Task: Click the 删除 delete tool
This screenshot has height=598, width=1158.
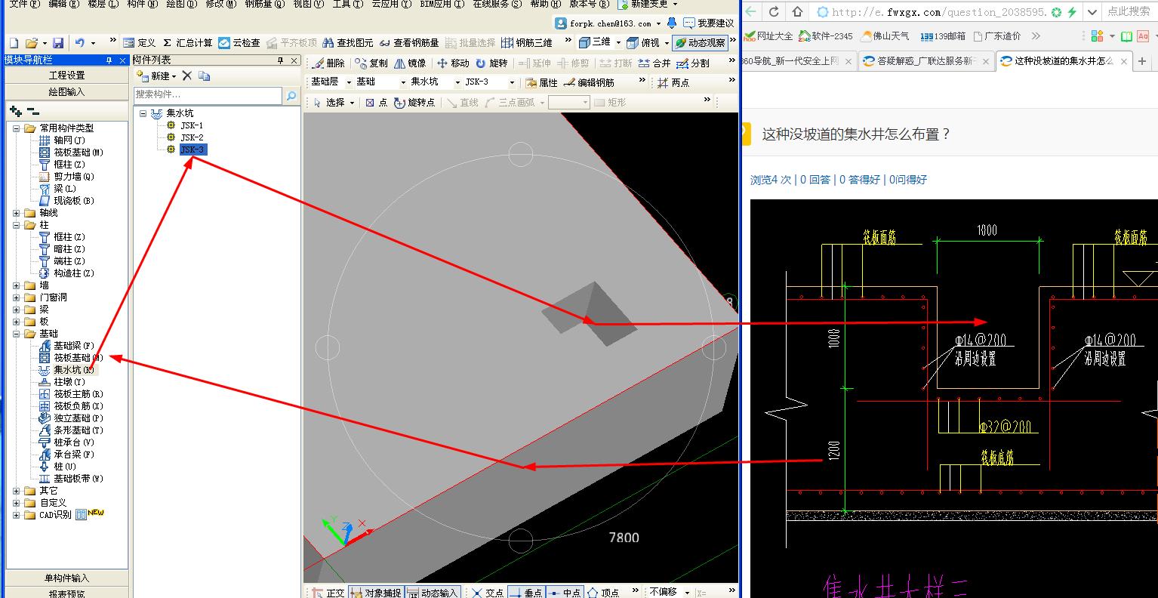Action: [x=328, y=63]
